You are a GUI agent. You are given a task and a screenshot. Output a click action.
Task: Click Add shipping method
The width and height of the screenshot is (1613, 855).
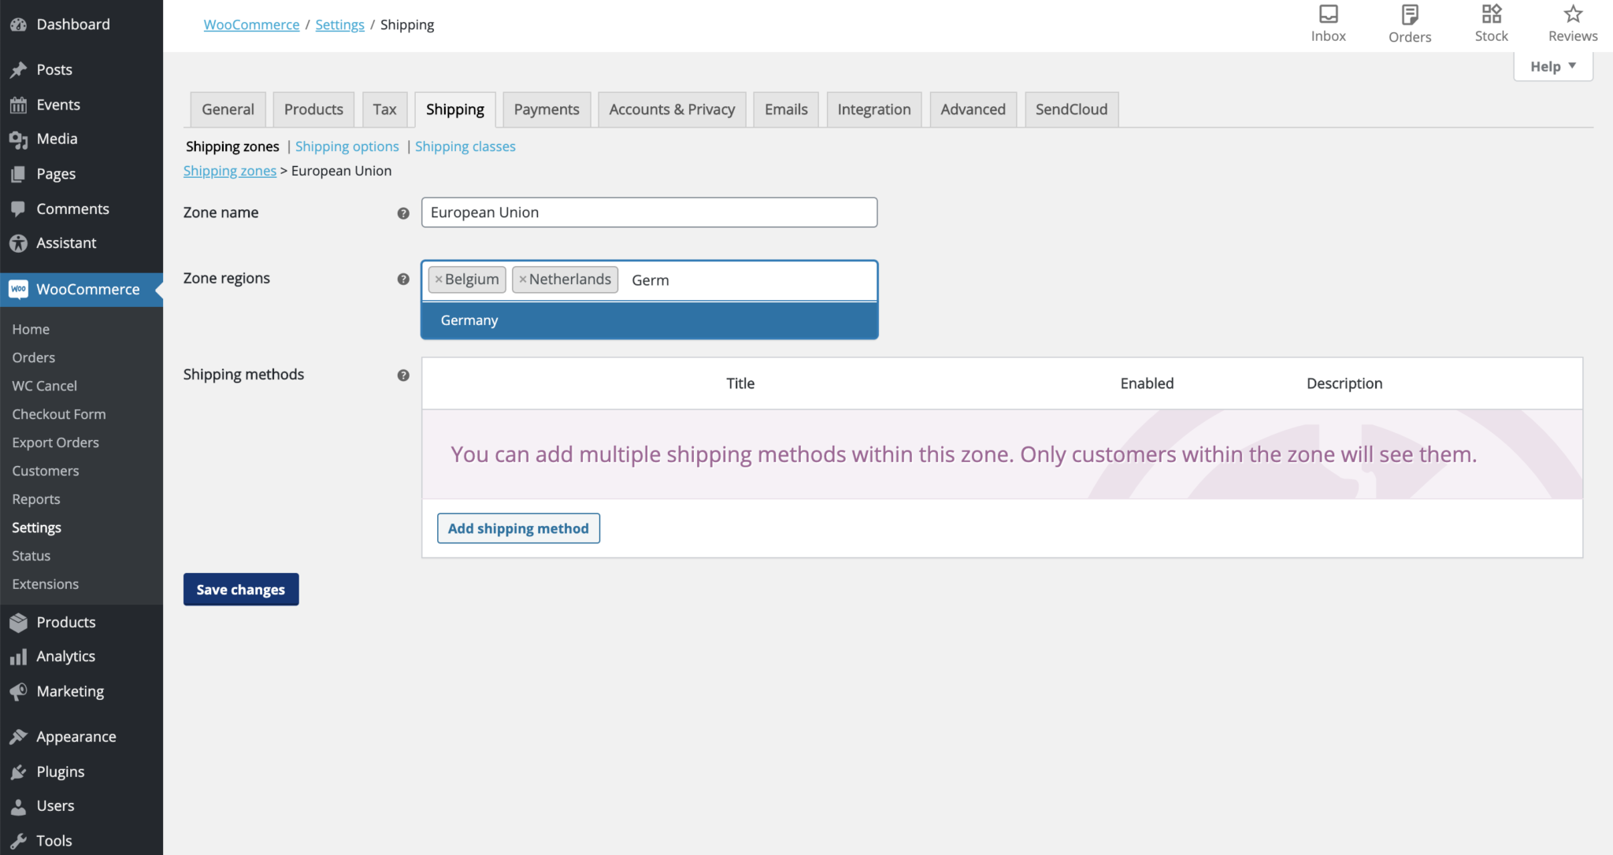[517, 527]
